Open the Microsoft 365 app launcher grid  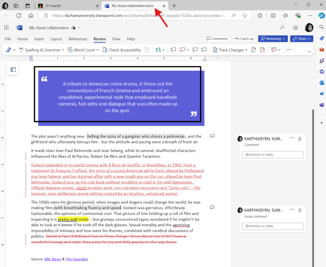(x=6, y=27)
